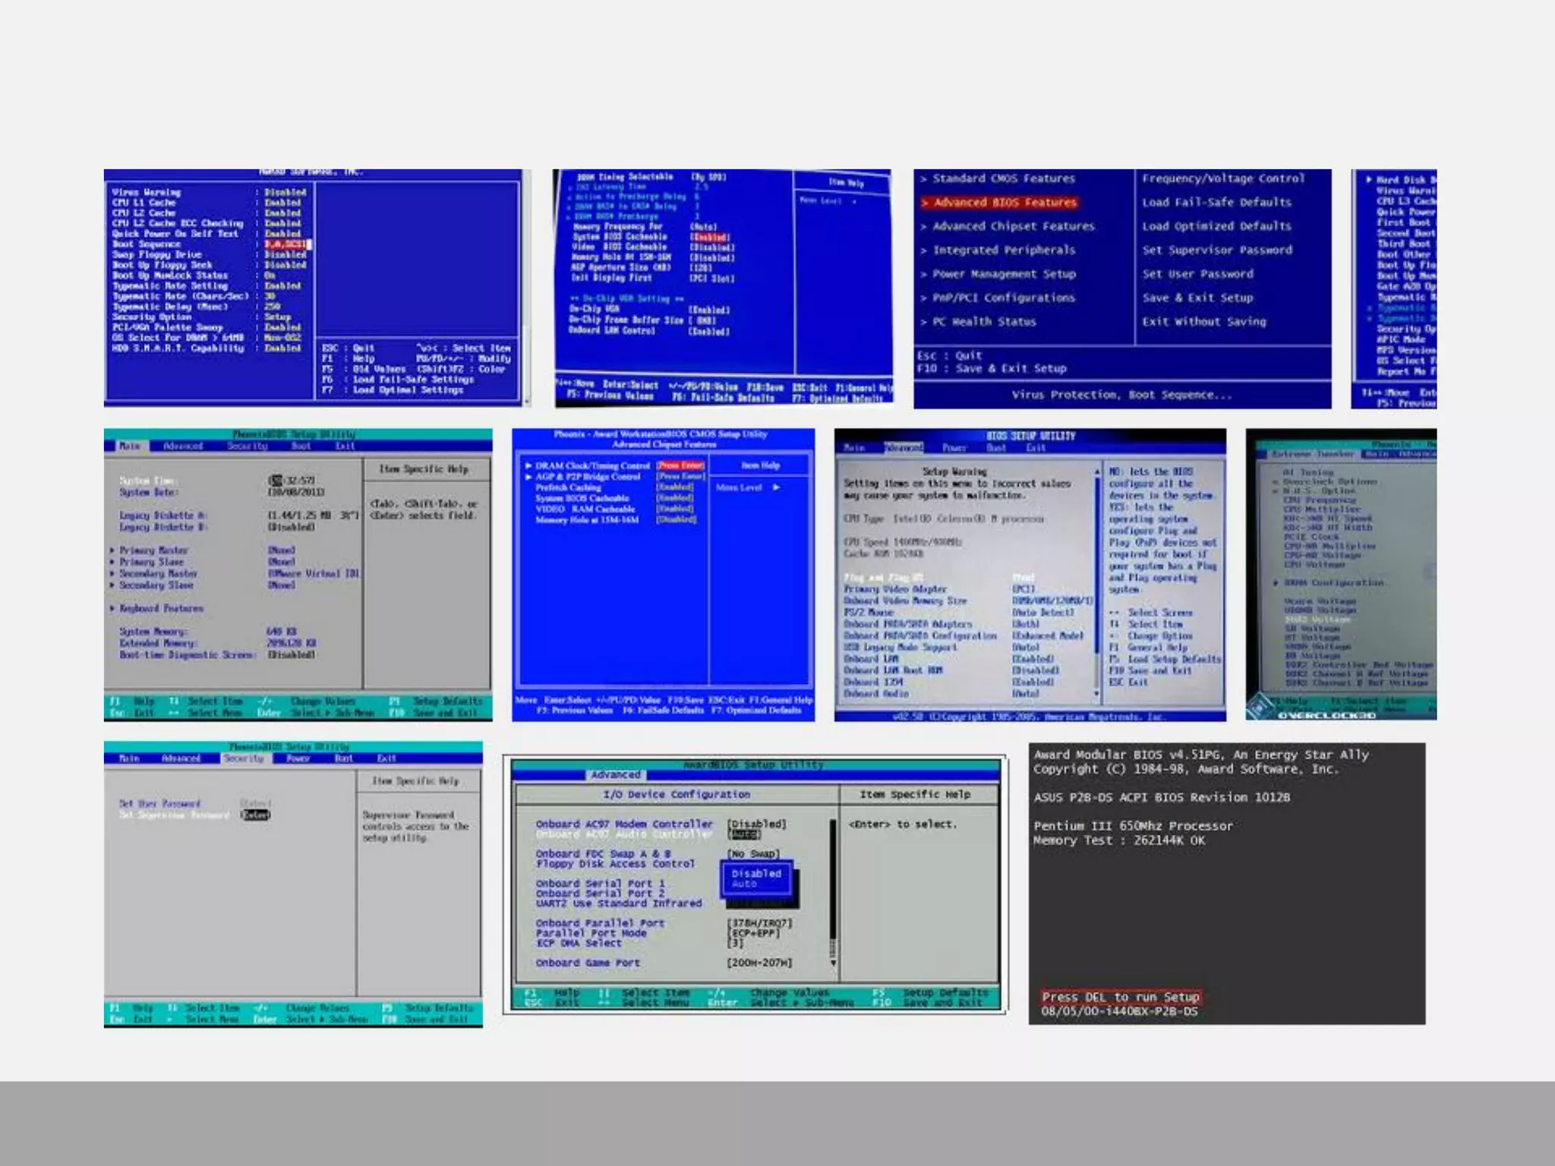The width and height of the screenshot is (1555, 1166).
Task: Switch to Security tab in lower PhoenixBIOS screen
Action: (x=243, y=758)
